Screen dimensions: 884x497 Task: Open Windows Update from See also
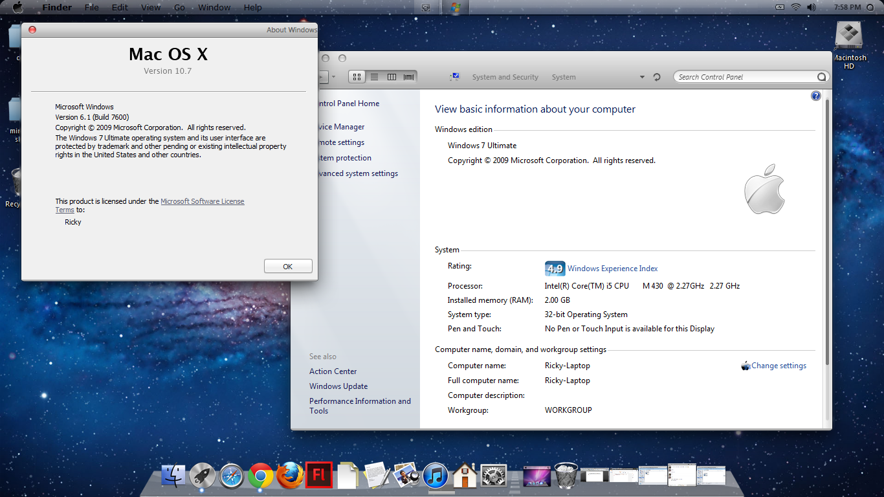pos(338,386)
